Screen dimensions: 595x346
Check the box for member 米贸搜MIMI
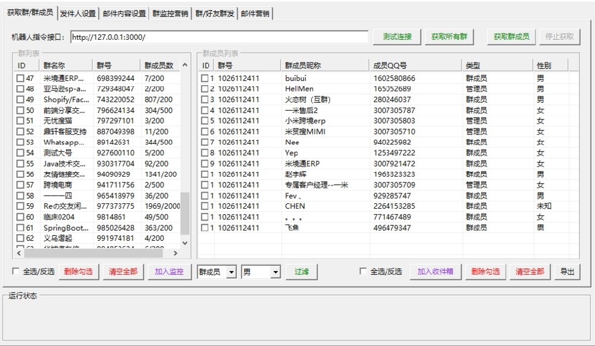tap(205, 131)
